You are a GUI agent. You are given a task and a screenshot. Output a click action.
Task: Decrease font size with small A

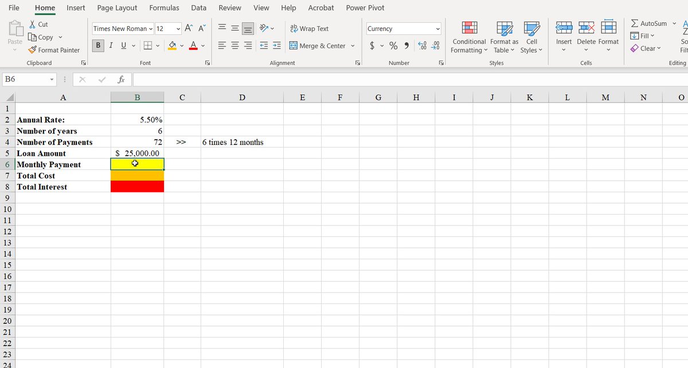tap(202, 29)
